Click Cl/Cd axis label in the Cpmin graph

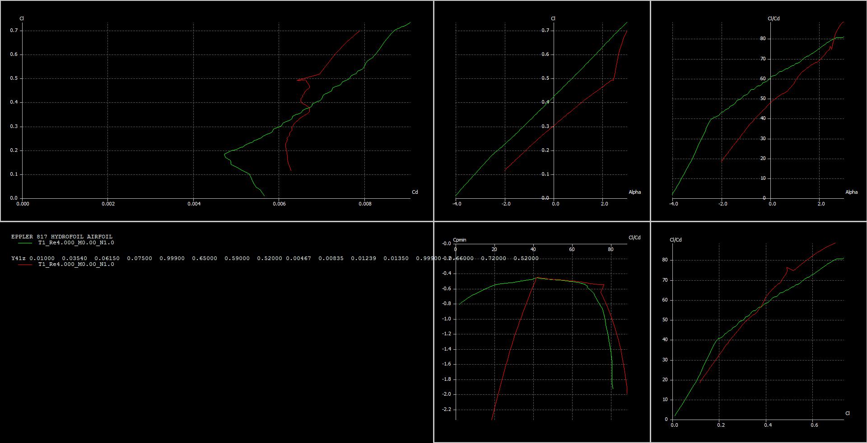tap(634, 237)
